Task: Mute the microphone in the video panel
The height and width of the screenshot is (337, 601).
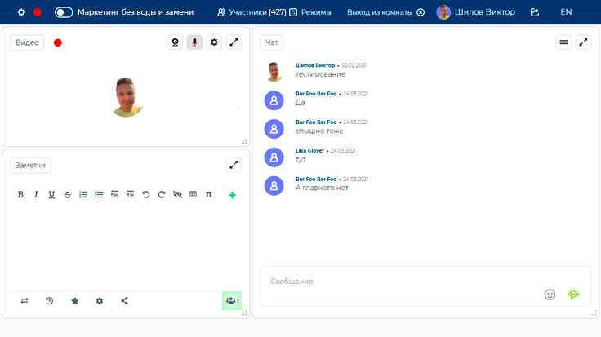Action: [194, 42]
